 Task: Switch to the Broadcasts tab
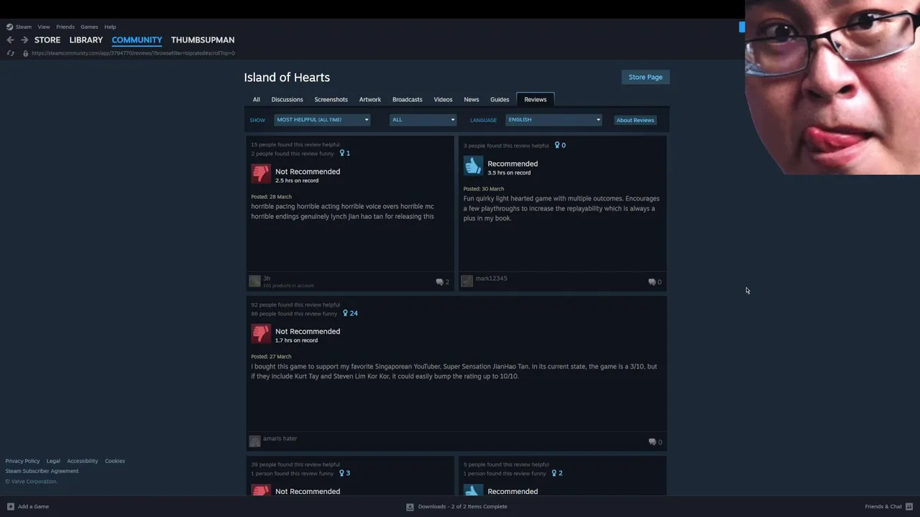[x=408, y=99]
